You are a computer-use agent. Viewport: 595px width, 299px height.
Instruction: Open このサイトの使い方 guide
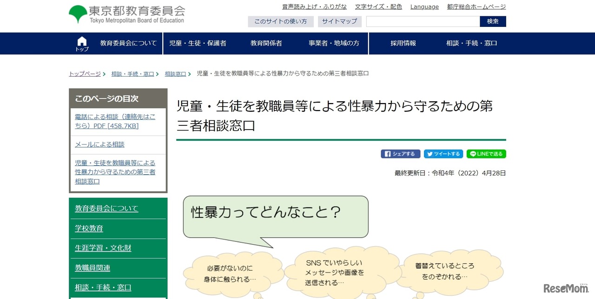tap(280, 21)
